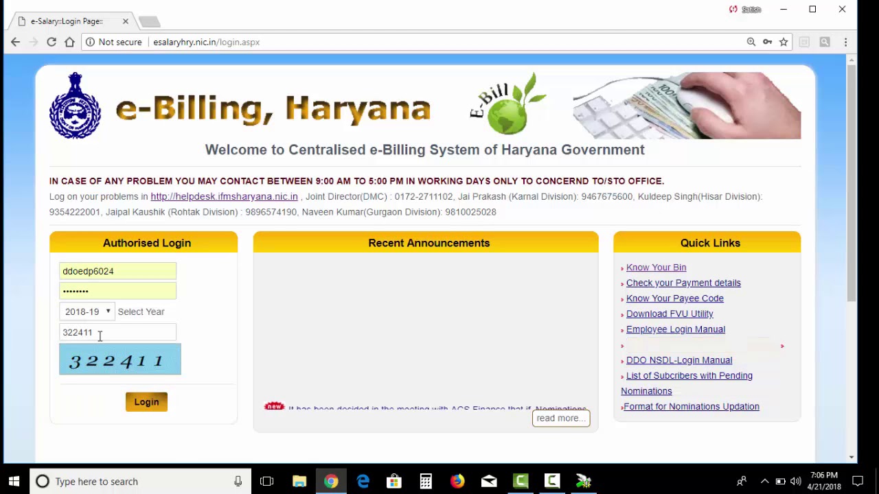The width and height of the screenshot is (879, 494).
Task: Open the Satish profile button
Action: (x=745, y=10)
